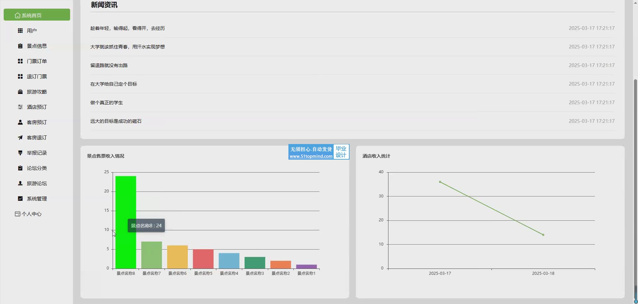Open news article 留退路就没有出路
The height and width of the screenshot is (304, 638).
point(109,65)
